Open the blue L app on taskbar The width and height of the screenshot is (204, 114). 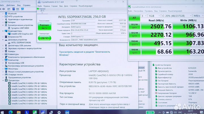27,112
